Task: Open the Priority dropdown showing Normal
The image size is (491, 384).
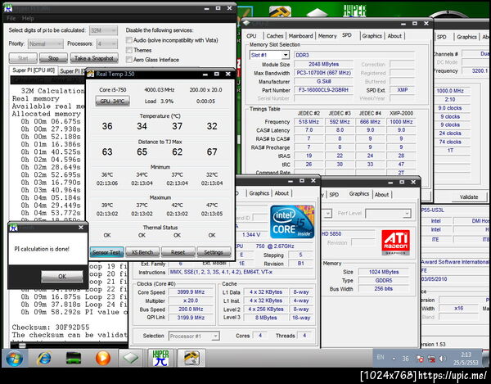Action: coord(46,44)
